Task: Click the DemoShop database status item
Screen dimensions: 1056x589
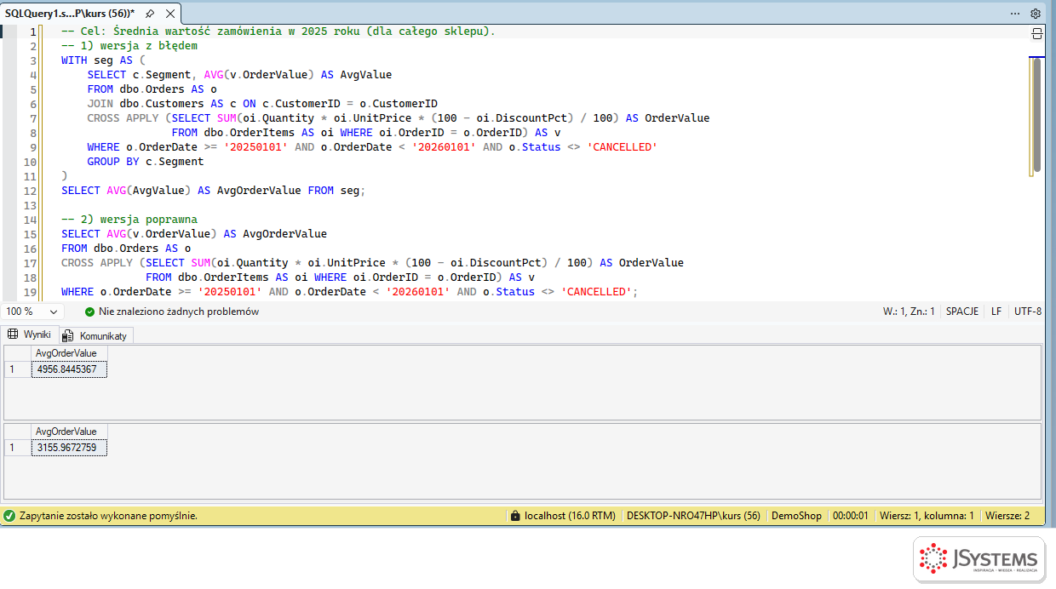Action: tap(796, 516)
